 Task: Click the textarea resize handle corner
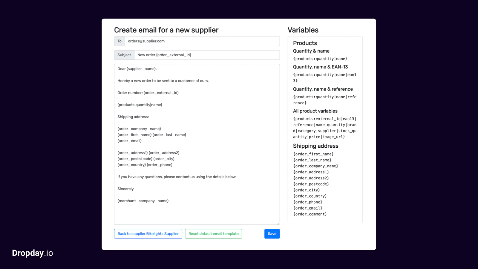(278, 223)
